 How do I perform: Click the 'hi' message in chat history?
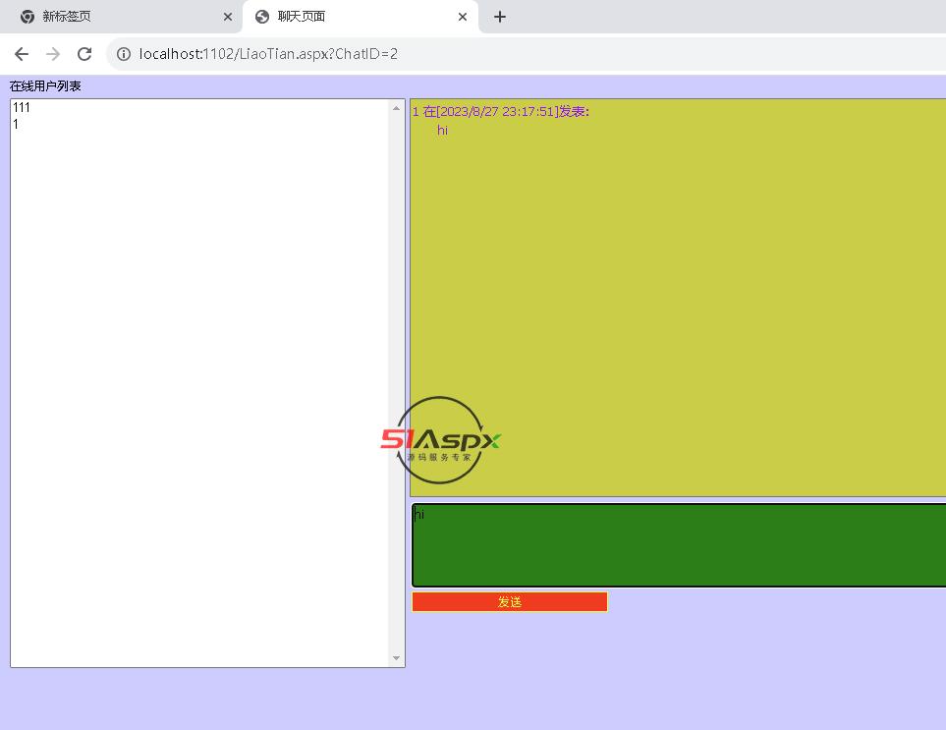443,131
